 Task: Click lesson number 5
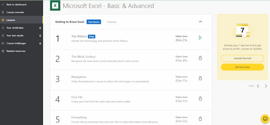pos(57,120)
